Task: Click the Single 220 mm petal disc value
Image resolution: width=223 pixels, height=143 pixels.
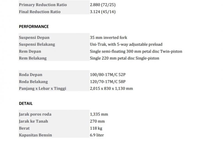Action: [x=125, y=58]
